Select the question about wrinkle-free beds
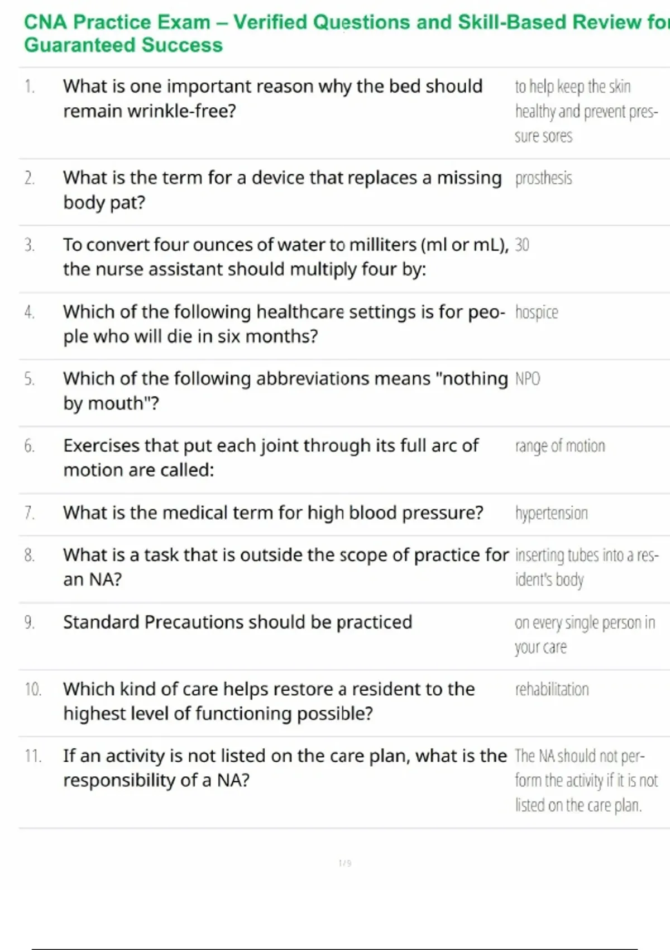The height and width of the screenshot is (950, 670). [x=272, y=98]
